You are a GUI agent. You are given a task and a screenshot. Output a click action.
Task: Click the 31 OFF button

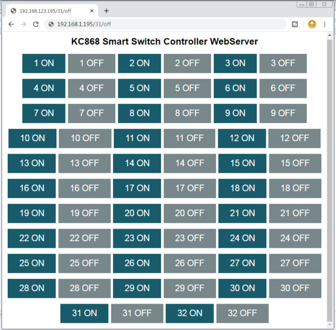tap(137, 313)
